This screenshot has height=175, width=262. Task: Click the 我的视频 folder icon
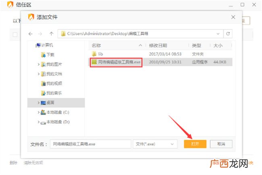[43, 83]
